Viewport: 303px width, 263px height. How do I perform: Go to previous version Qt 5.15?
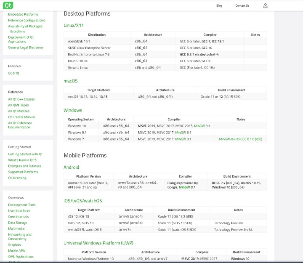13,73
